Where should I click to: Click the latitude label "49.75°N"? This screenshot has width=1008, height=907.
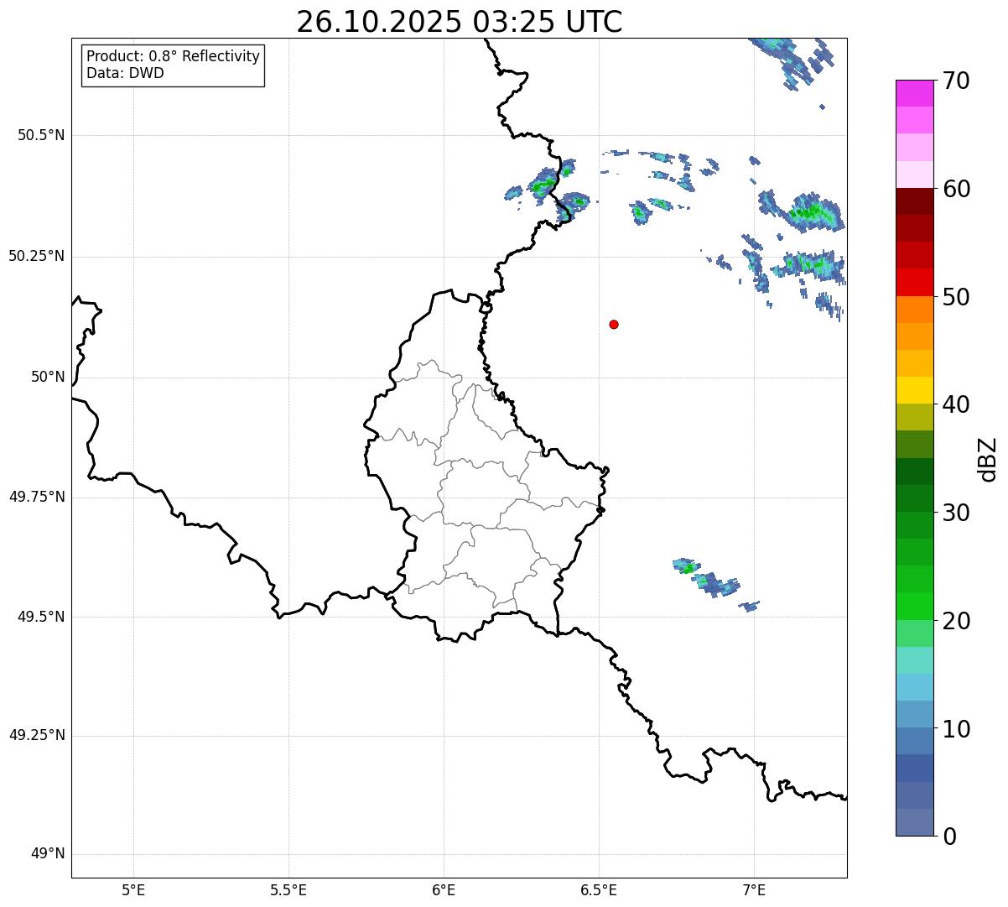[x=37, y=497]
